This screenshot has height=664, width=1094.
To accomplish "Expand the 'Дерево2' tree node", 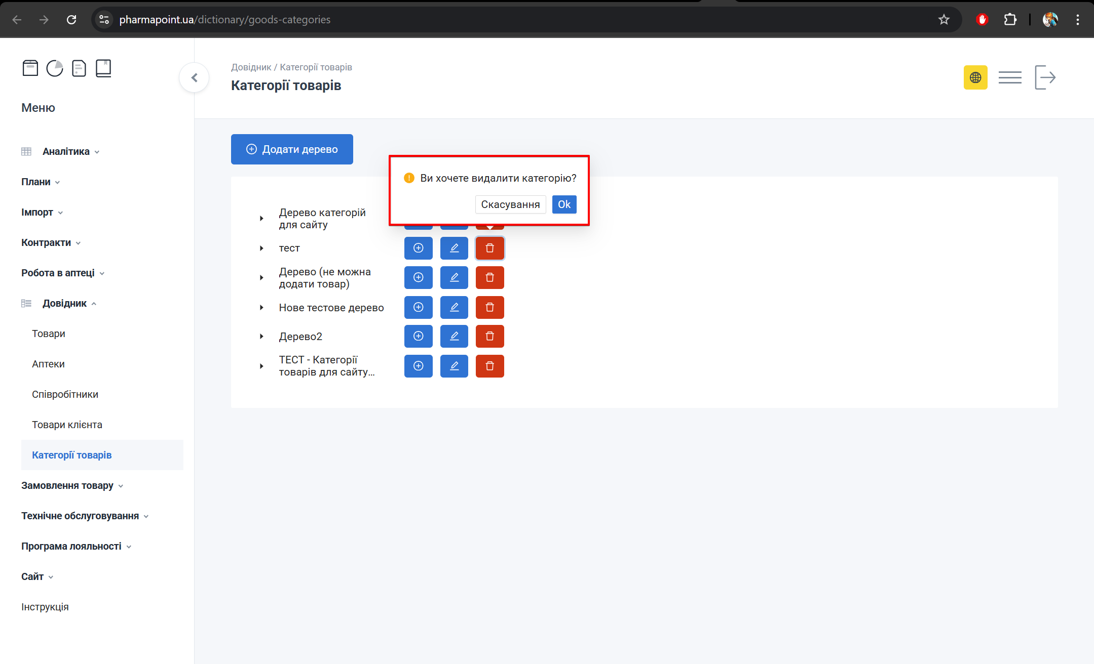I will tap(261, 337).
